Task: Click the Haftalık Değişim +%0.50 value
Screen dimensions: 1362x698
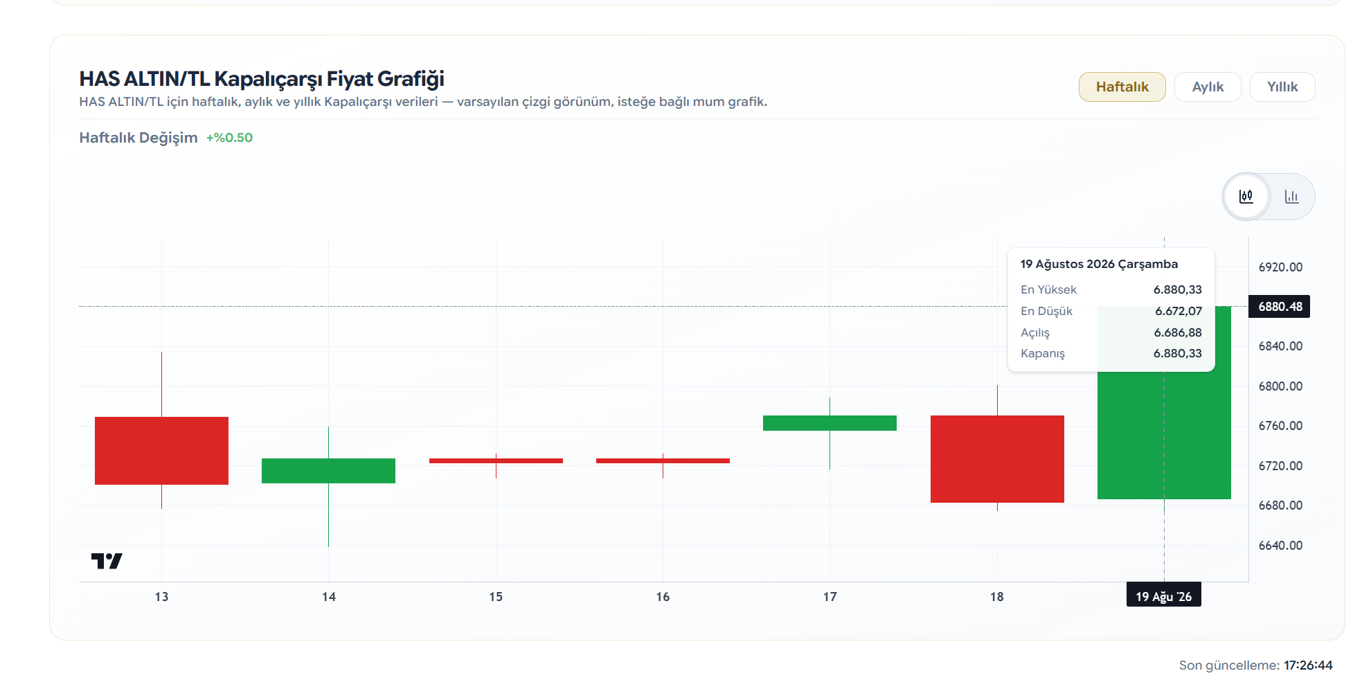Action: [229, 138]
